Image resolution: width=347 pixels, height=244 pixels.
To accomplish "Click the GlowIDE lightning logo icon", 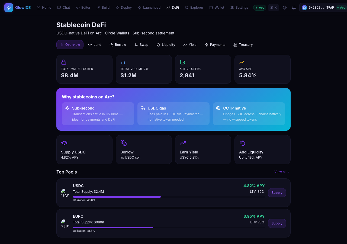I will [x=9, y=8].
